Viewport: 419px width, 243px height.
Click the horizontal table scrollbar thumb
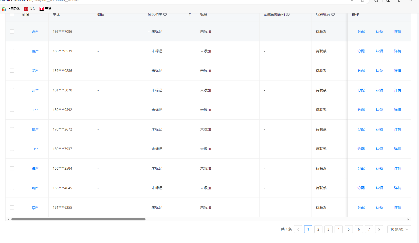78,219
